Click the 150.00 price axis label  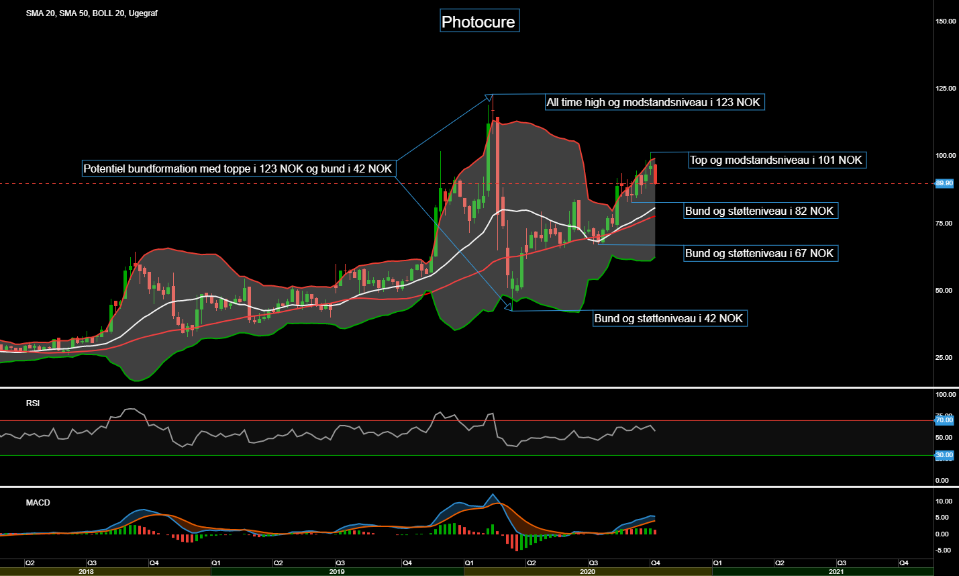[x=946, y=21]
